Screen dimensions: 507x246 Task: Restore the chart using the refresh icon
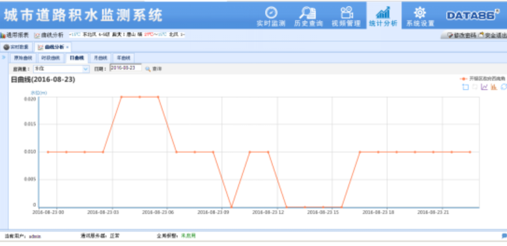[x=503, y=87]
